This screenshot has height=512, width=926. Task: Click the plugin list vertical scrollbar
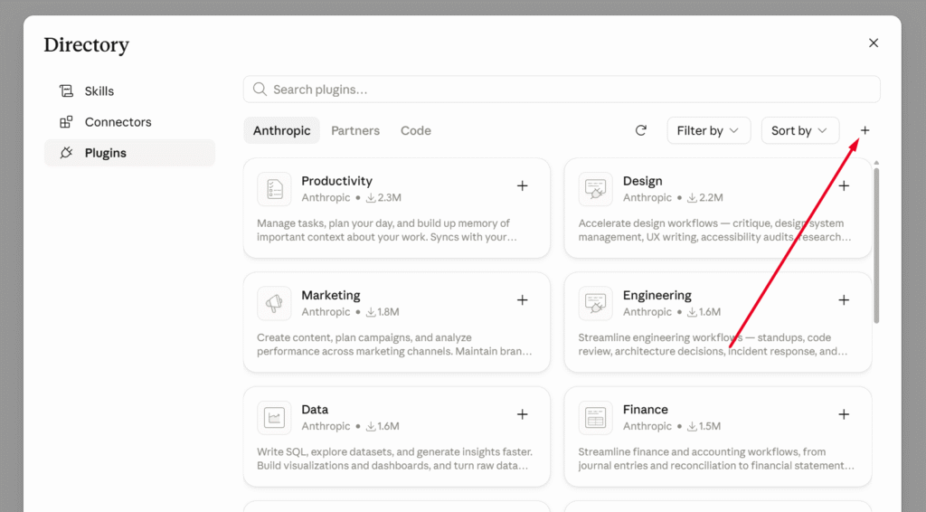click(876, 245)
